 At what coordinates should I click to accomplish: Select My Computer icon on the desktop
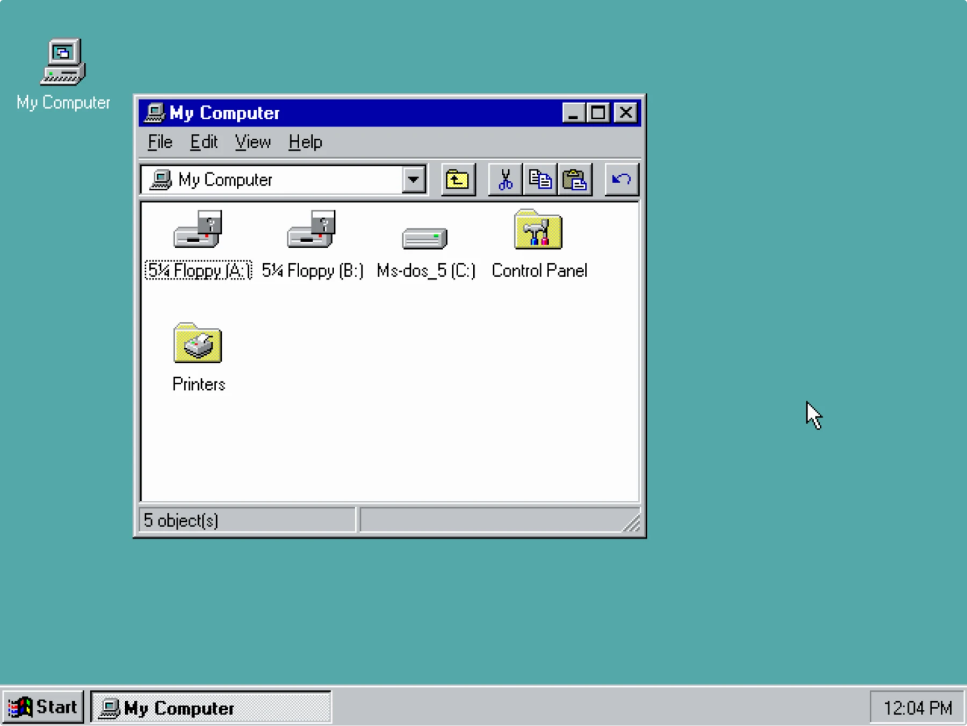pos(63,62)
